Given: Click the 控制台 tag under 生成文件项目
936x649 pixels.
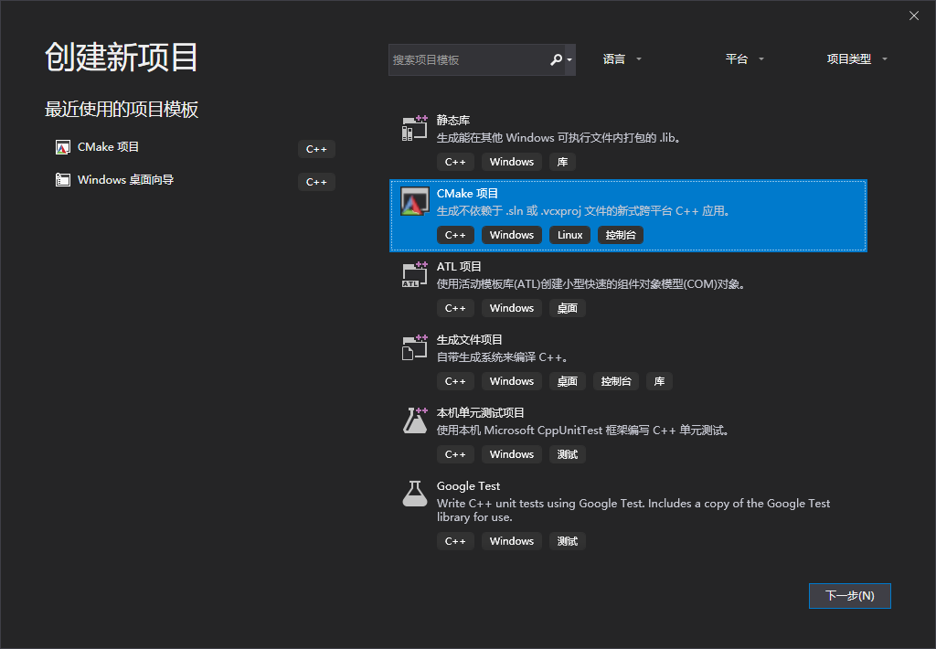Looking at the screenshot, I should 615,381.
